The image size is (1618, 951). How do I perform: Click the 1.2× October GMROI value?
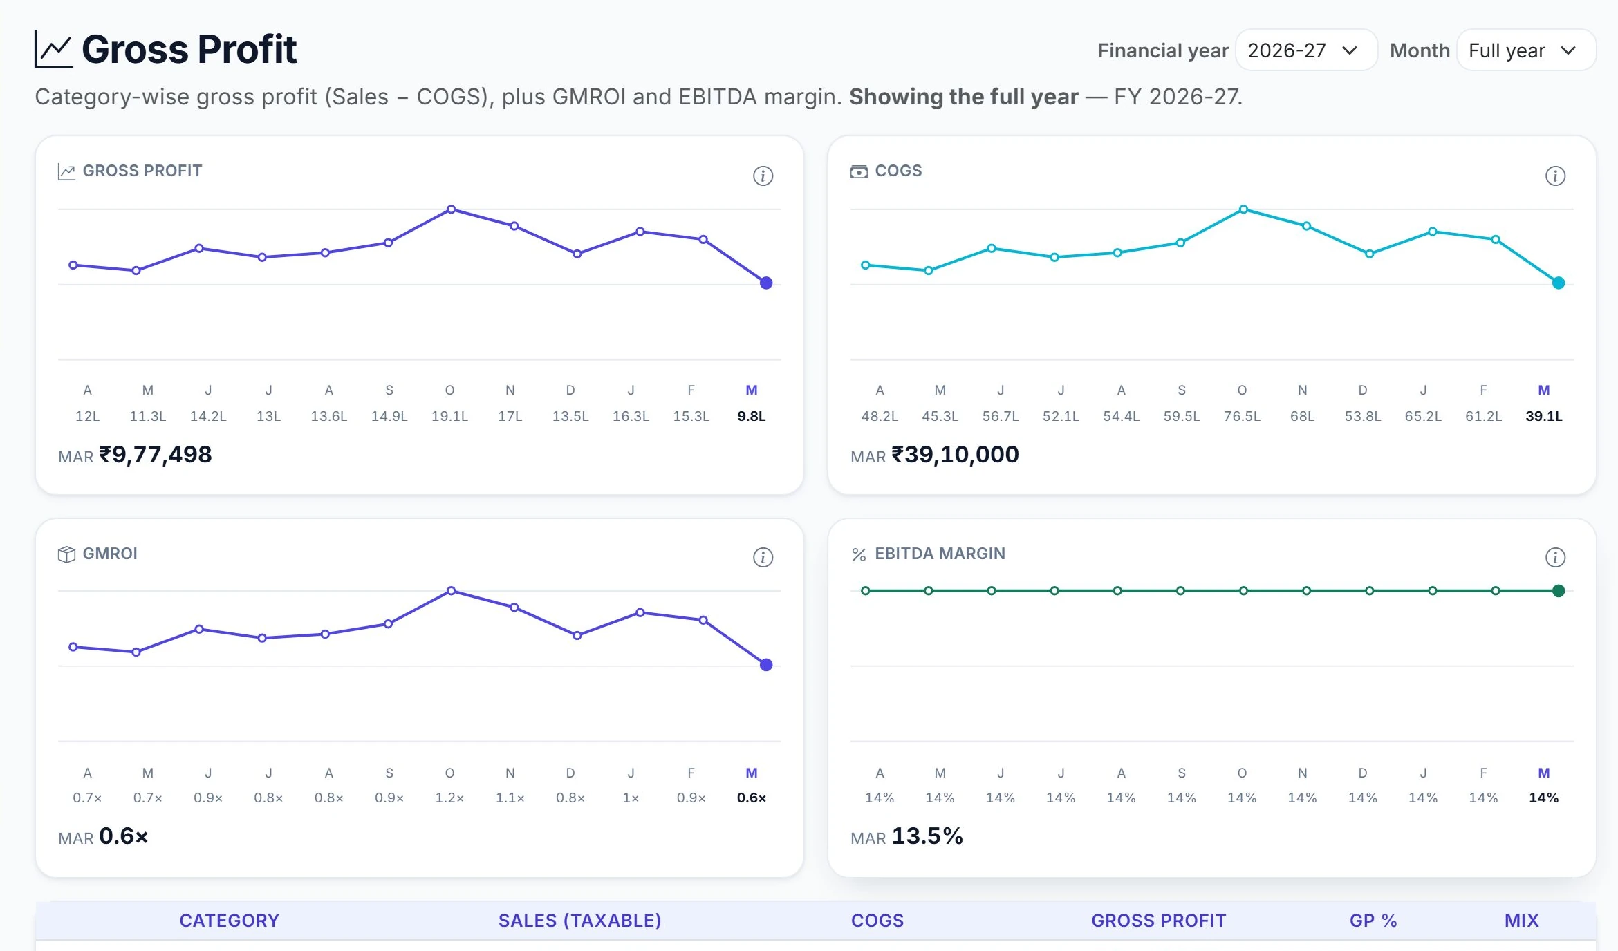click(449, 798)
